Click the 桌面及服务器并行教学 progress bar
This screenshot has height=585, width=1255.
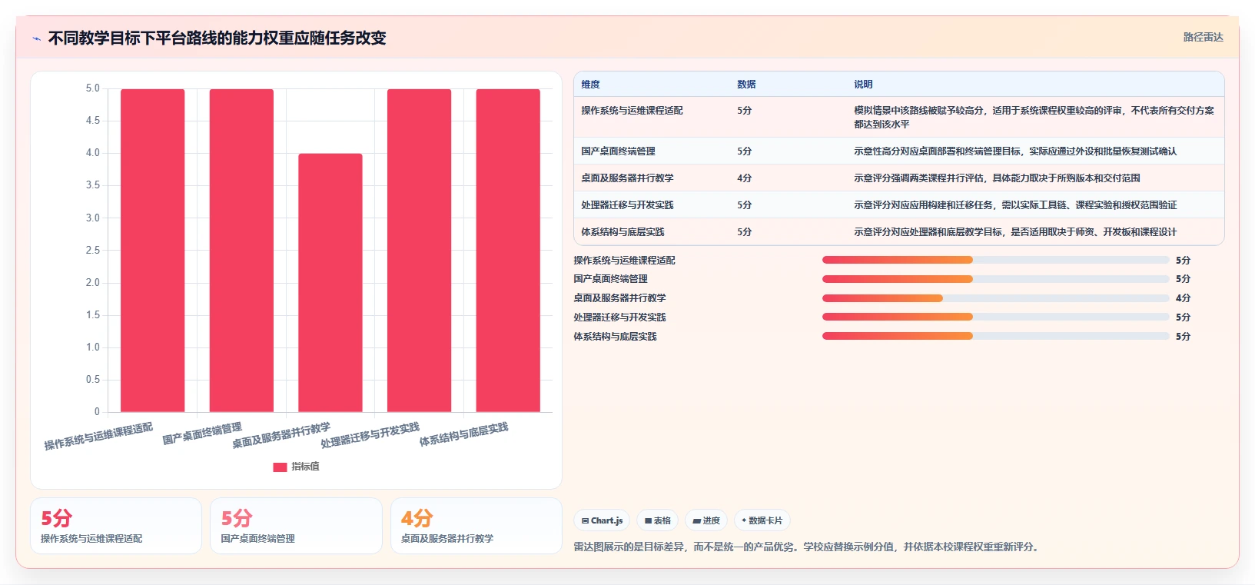pos(995,298)
